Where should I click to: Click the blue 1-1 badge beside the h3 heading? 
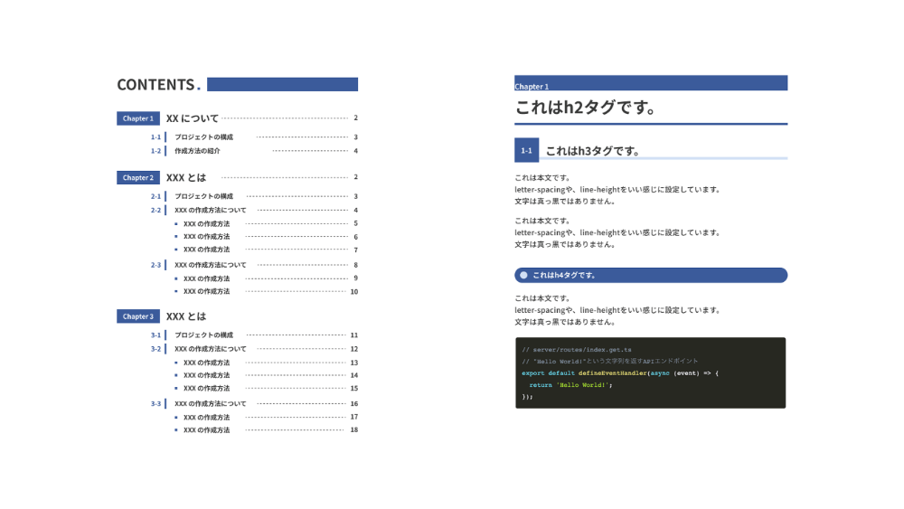(526, 150)
